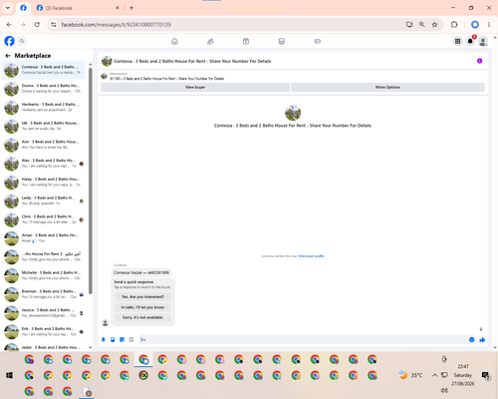Open Heriberto's conversation
This screenshot has width=498, height=399.
[44, 107]
